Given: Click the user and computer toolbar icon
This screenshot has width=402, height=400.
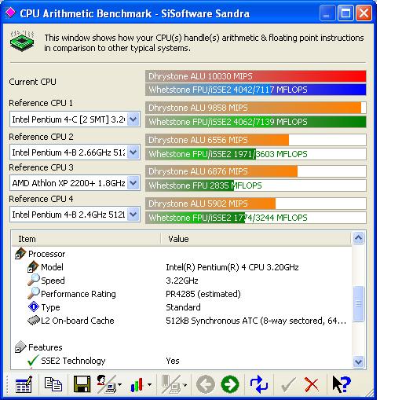Looking at the screenshot, I should coord(106,384).
